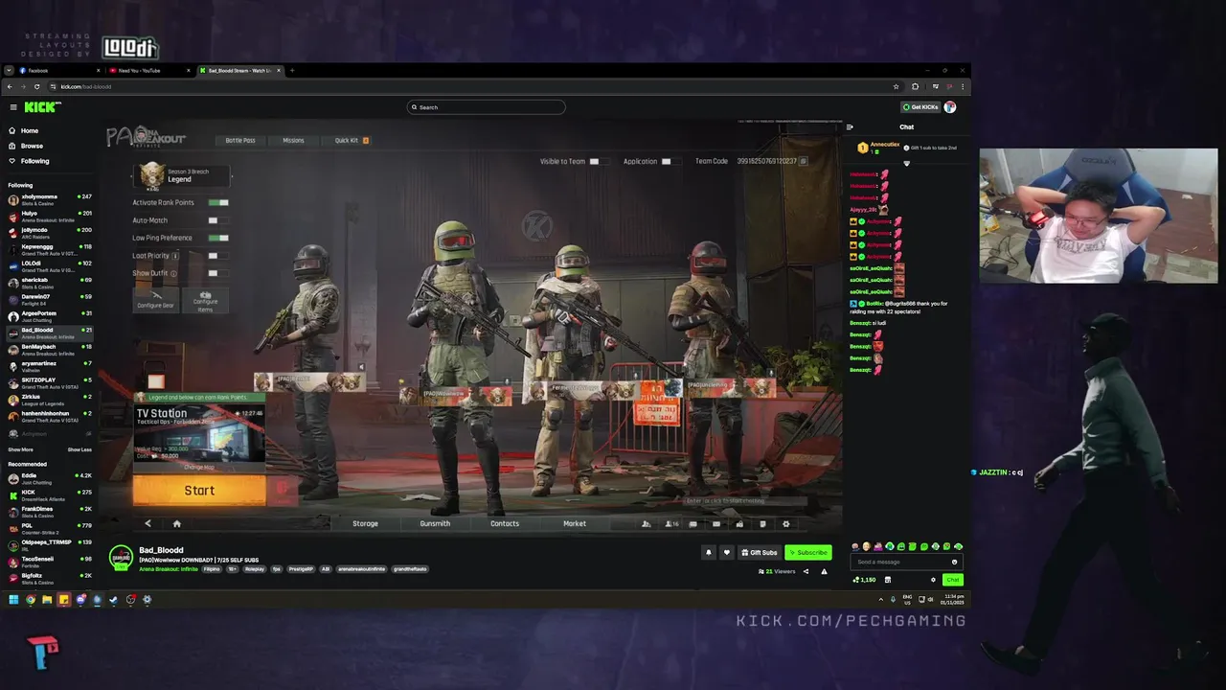Viewport: 1226px width, 690px height.
Task: Switch to Need You - YouTube tab
Action: point(148,70)
